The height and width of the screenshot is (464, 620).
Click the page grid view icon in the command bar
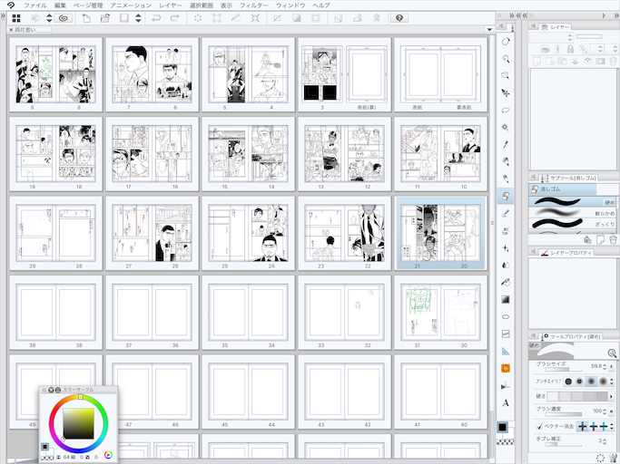coord(16,18)
